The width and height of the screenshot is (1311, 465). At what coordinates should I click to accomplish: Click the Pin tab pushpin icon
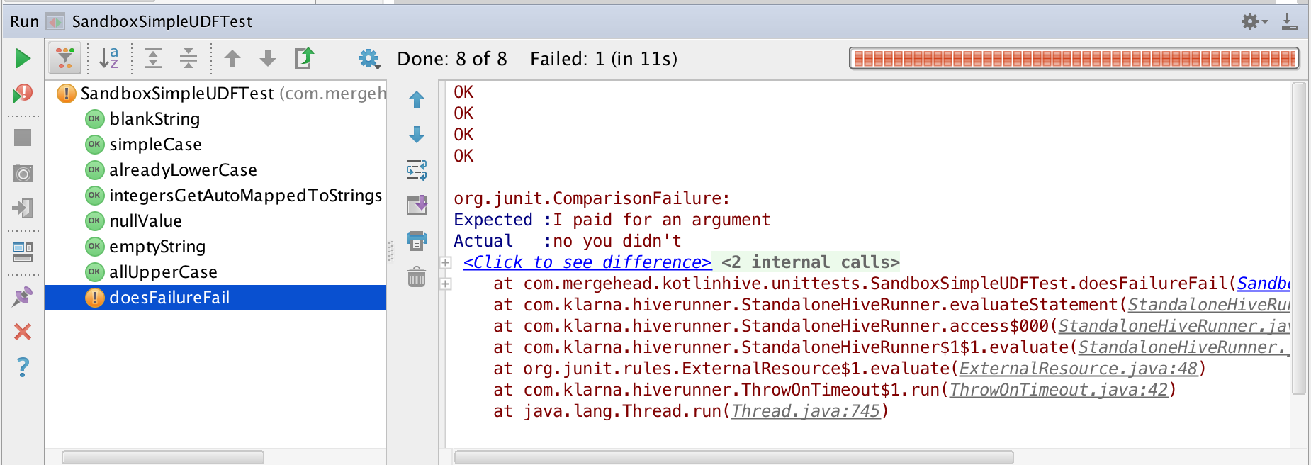click(23, 296)
